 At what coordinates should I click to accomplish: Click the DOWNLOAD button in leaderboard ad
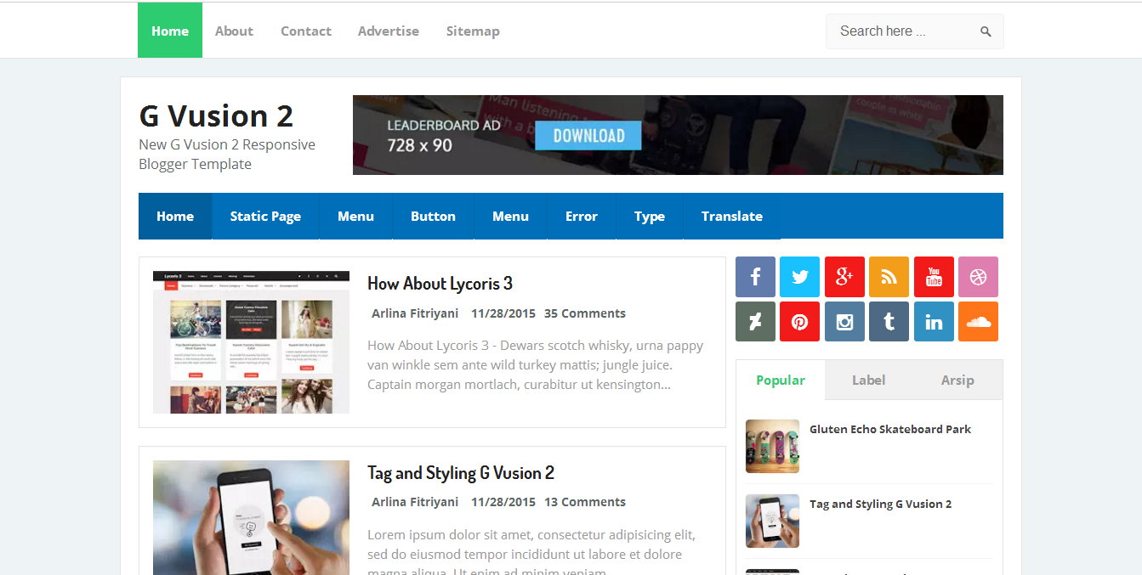click(588, 135)
